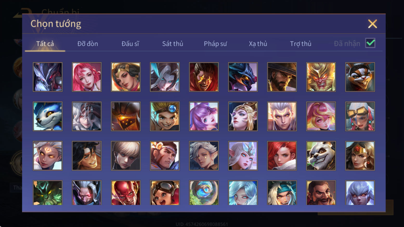This screenshot has width=404, height=227.
Task: Select the goggles kid with blue gem
Action: tap(165, 116)
